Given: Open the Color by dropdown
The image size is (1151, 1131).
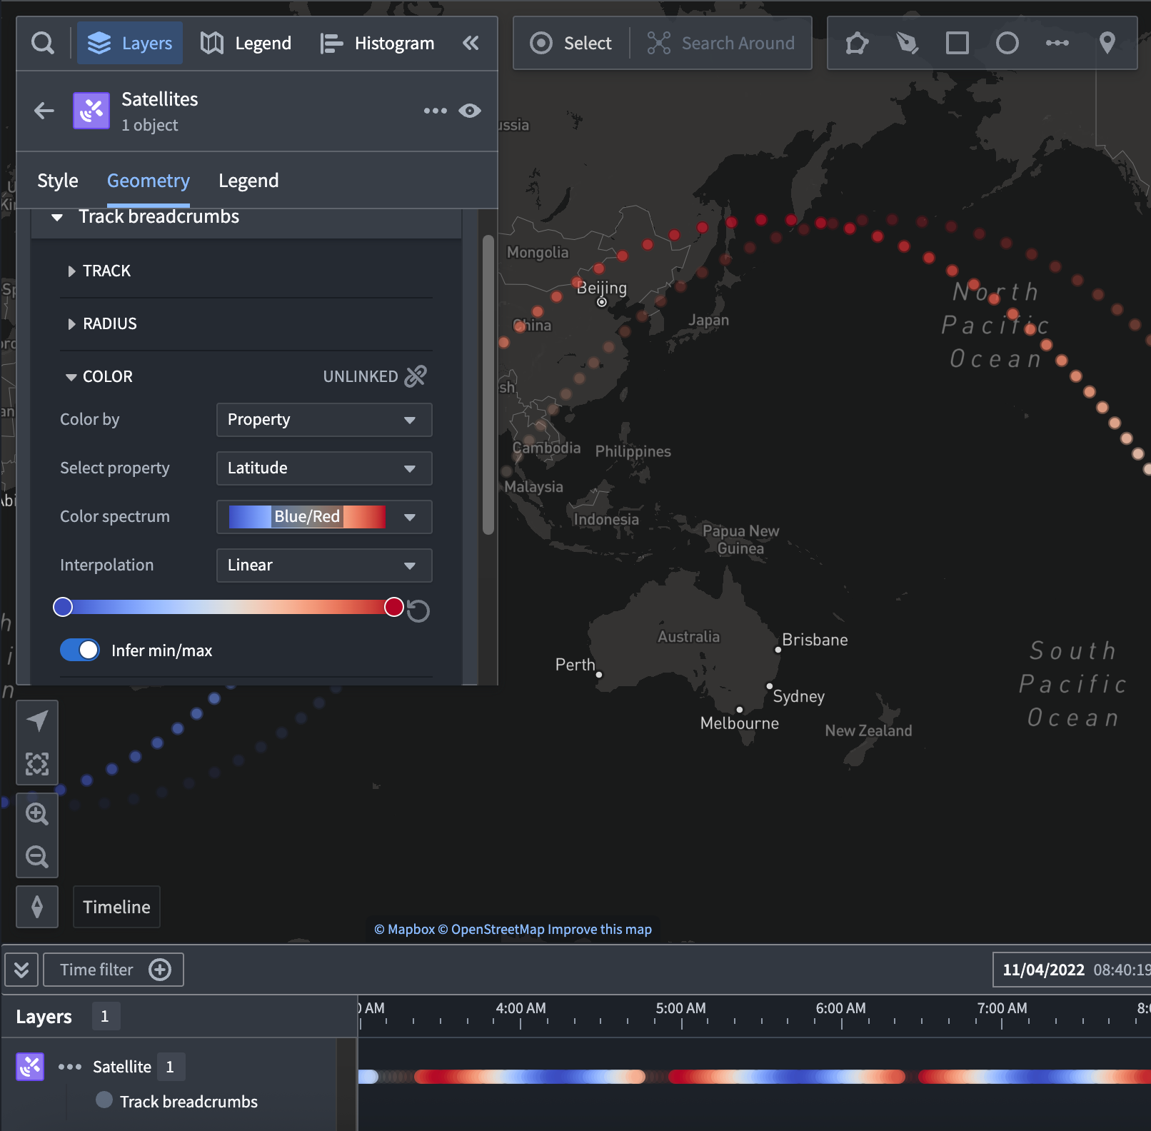Looking at the screenshot, I should [324, 420].
